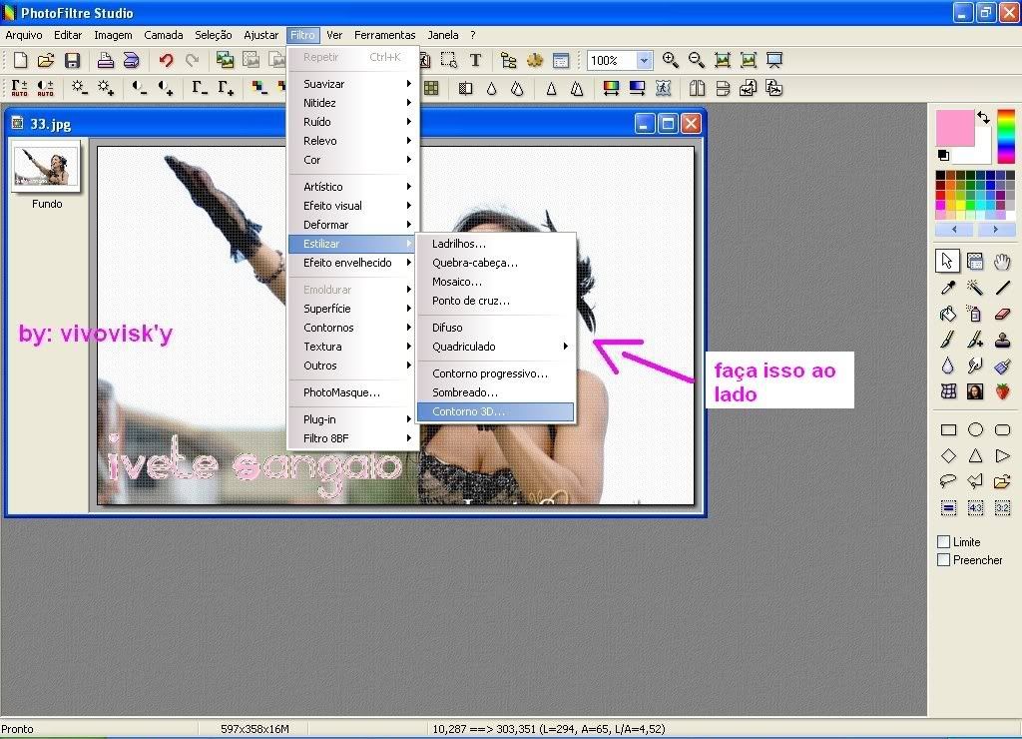1022x739 pixels.
Task: Enable the Limite checkbox
Action: pos(943,541)
